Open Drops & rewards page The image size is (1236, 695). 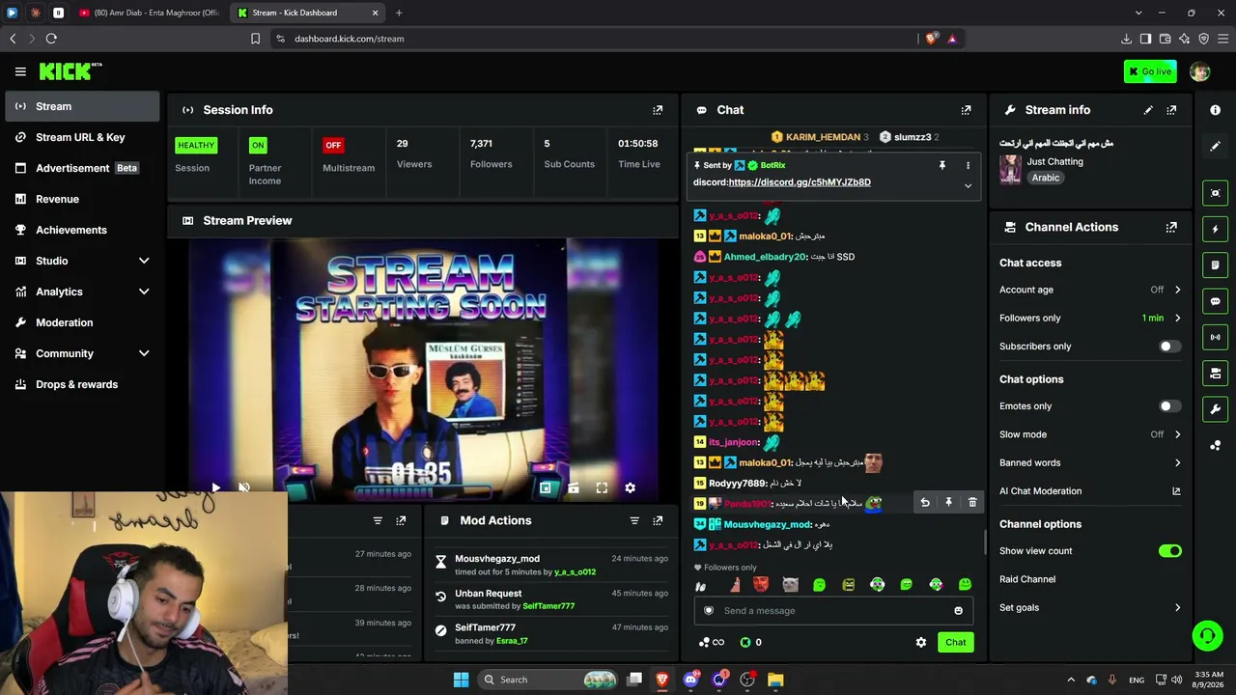pyautogui.click(x=82, y=384)
